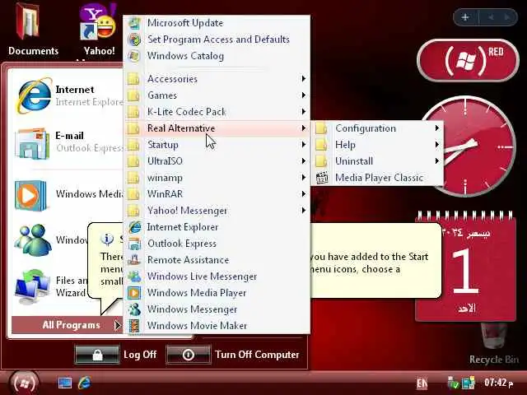The width and height of the screenshot is (527, 395).
Task: Open Microsoft Update icon in programs list
Action: pos(134,23)
